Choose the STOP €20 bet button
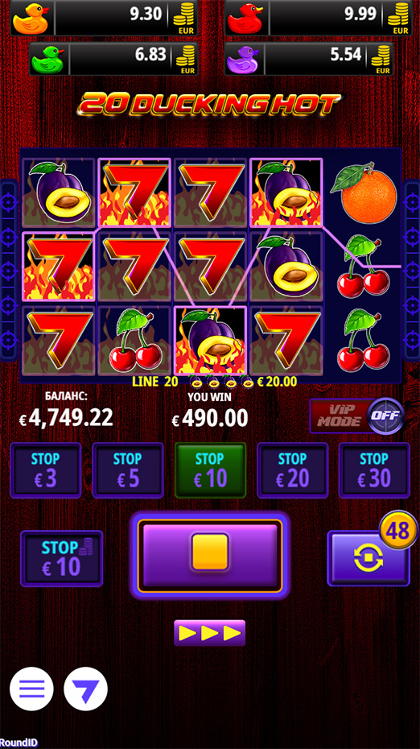The height and width of the screenshot is (749, 420). coord(293,470)
